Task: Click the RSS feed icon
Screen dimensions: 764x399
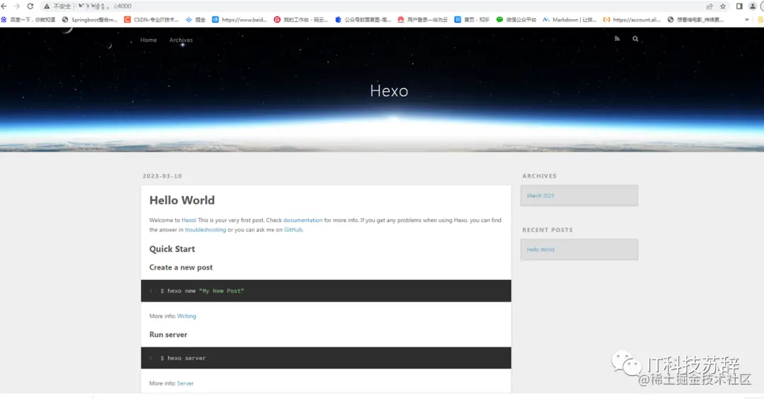Action: pos(617,38)
